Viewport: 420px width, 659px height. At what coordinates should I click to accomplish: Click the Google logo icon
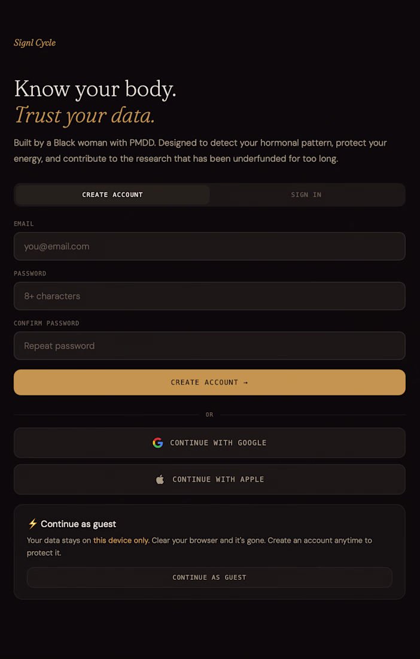click(158, 443)
